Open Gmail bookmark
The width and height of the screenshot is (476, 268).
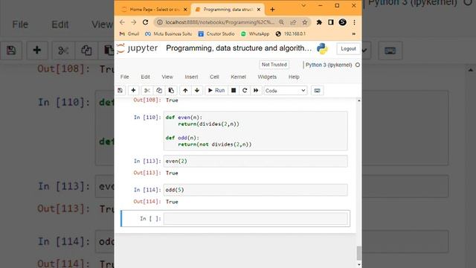pyautogui.click(x=129, y=33)
